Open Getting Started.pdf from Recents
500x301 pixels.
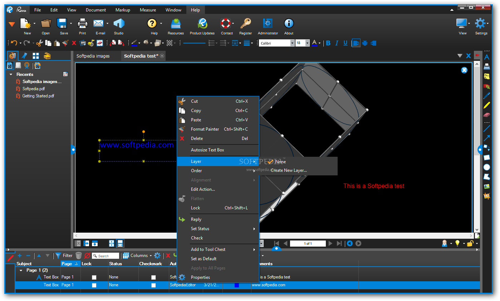pyautogui.click(x=38, y=96)
